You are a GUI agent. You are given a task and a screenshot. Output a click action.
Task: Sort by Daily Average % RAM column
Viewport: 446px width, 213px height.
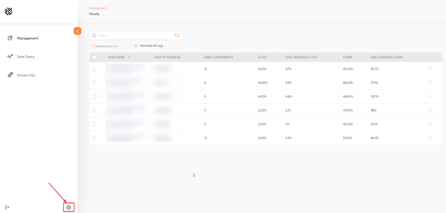pos(387,57)
